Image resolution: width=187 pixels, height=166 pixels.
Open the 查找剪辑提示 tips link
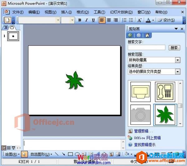145,144
